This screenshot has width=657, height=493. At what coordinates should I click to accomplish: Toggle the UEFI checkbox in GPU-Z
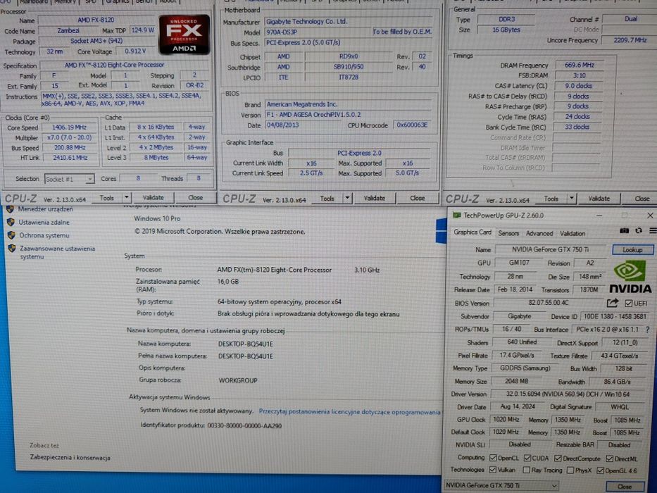pos(628,303)
